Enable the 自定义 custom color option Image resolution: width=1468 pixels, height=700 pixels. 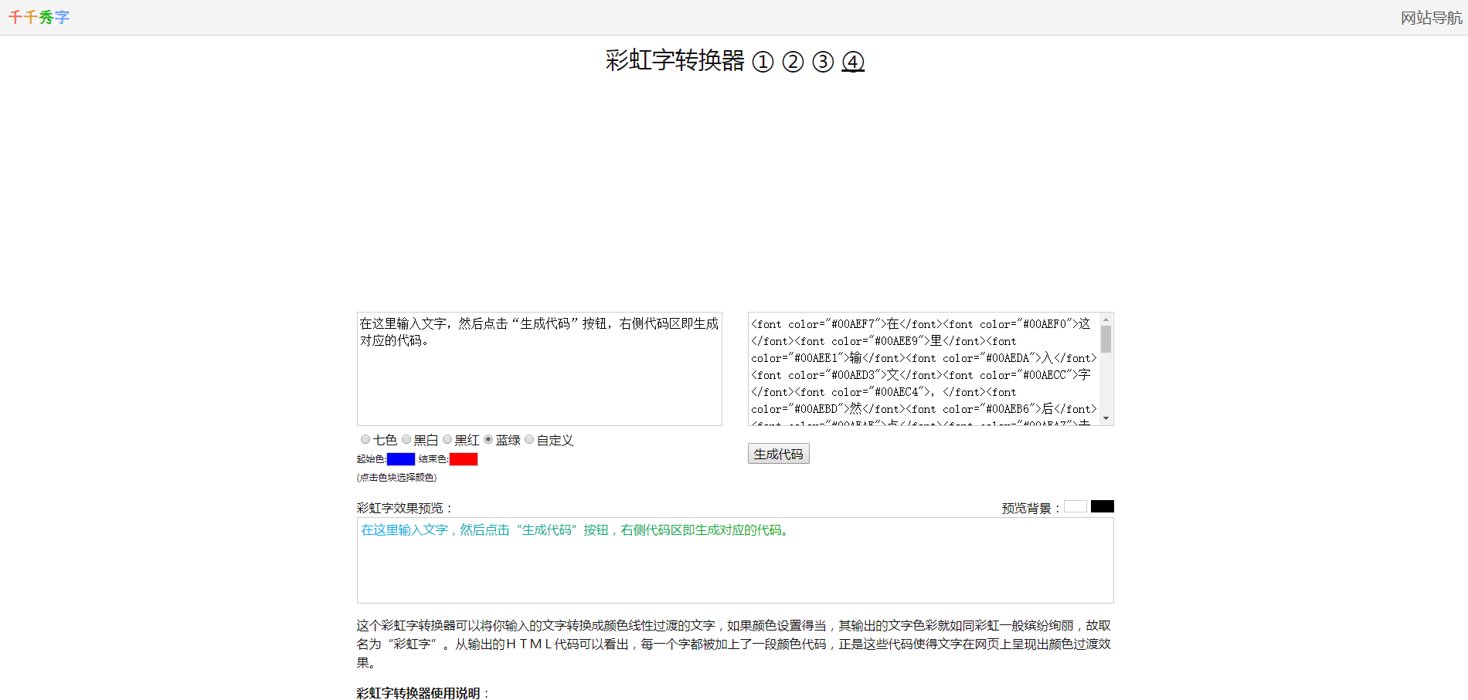[x=529, y=440]
